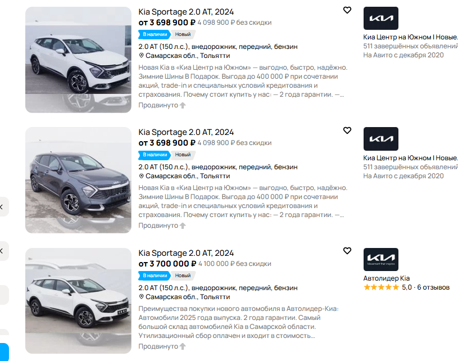Expand the left-edge chevron beside the gray Kia photo
This screenshot has height=361, width=458.
pos(2,207)
